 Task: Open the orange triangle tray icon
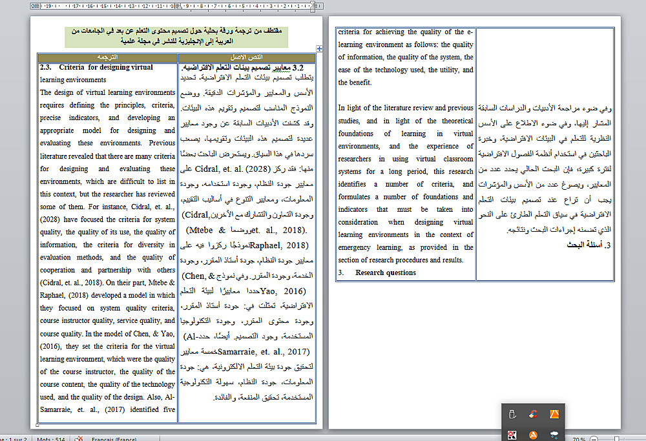554,415
